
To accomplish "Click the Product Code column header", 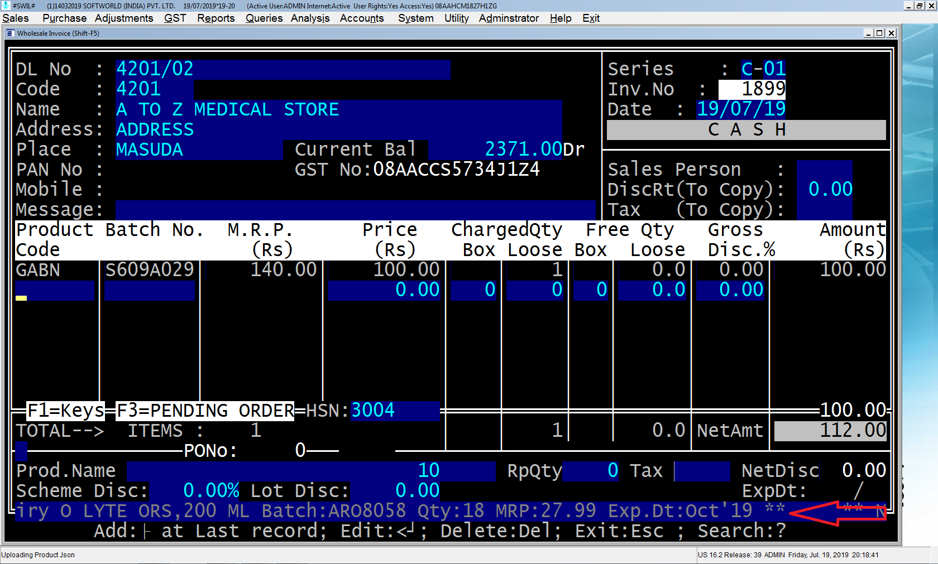I will pyautogui.click(x=54, y=240).
